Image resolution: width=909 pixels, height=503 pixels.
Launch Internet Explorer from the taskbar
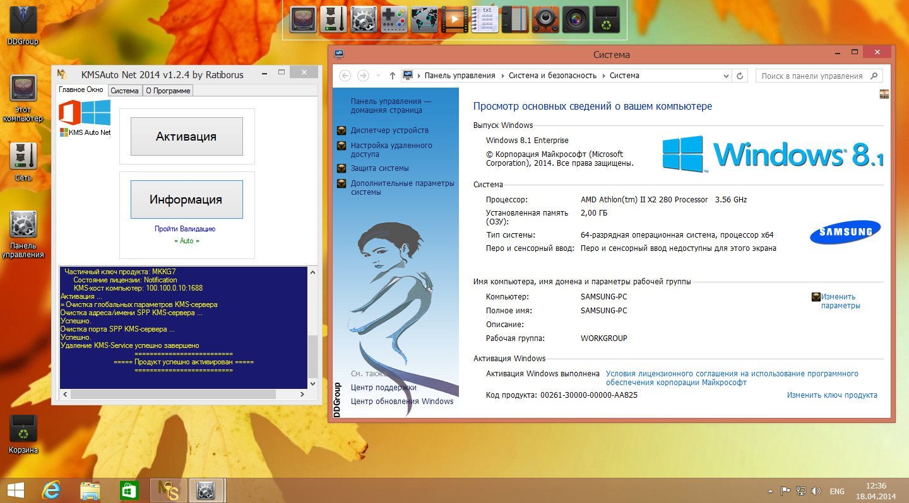(51, 490)
